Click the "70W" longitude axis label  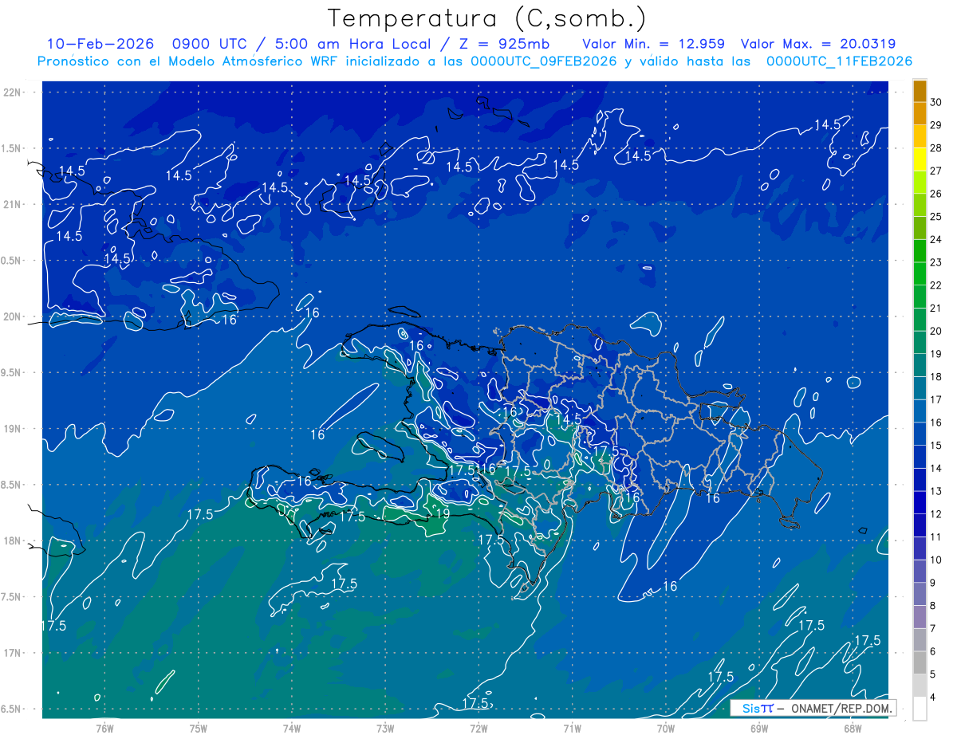666,729
